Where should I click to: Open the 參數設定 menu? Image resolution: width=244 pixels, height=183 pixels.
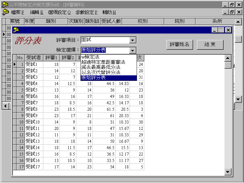[x=86, y=13]
